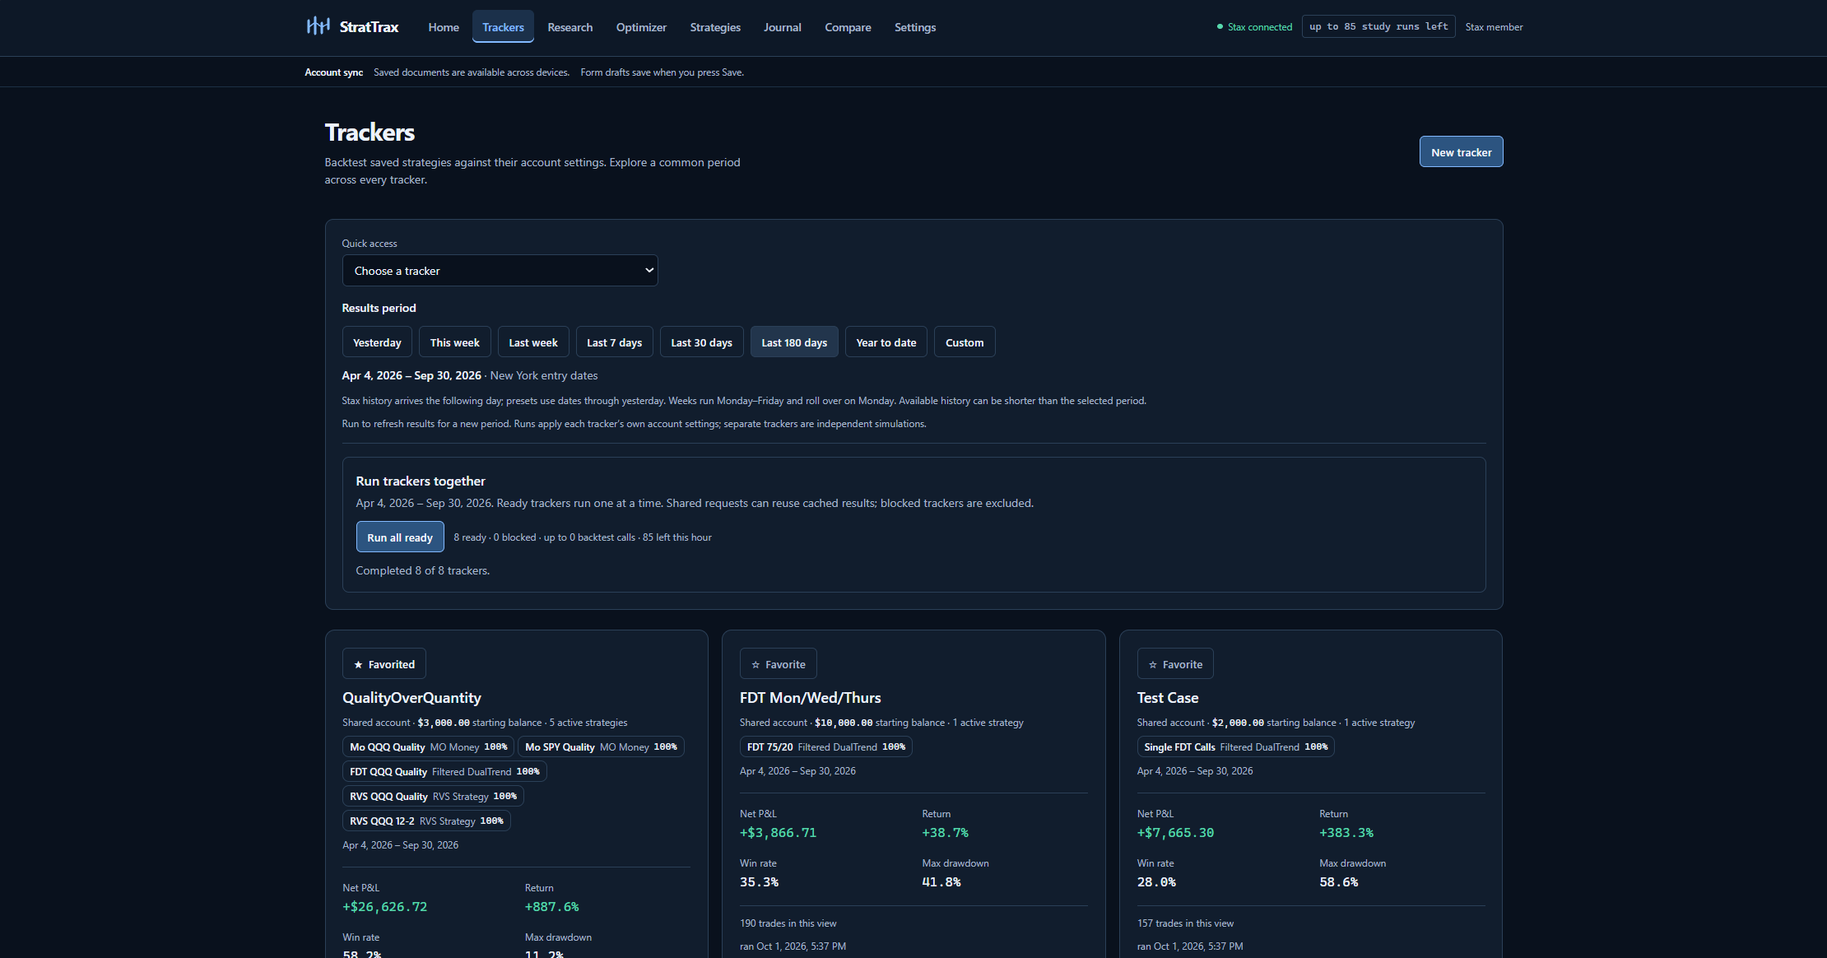Click the Mo SPY Quality strategy chip
Screen dimensions: 1827x958
[601, 747]
